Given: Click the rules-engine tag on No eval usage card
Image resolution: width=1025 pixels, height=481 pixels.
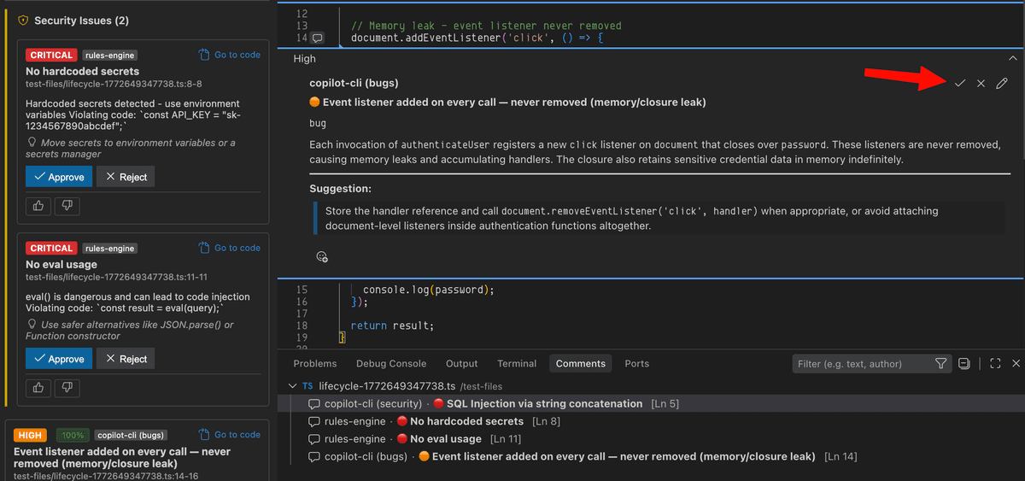Looking at the screenshot, I should tap(109, 248).
